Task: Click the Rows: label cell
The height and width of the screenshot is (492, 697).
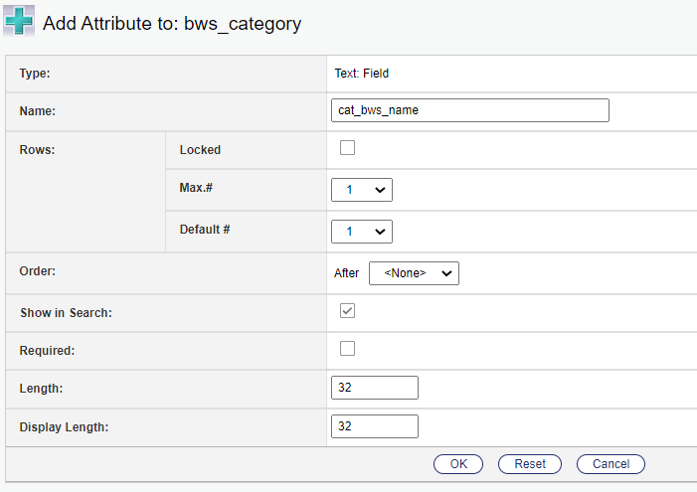Action: click(38, 150)
